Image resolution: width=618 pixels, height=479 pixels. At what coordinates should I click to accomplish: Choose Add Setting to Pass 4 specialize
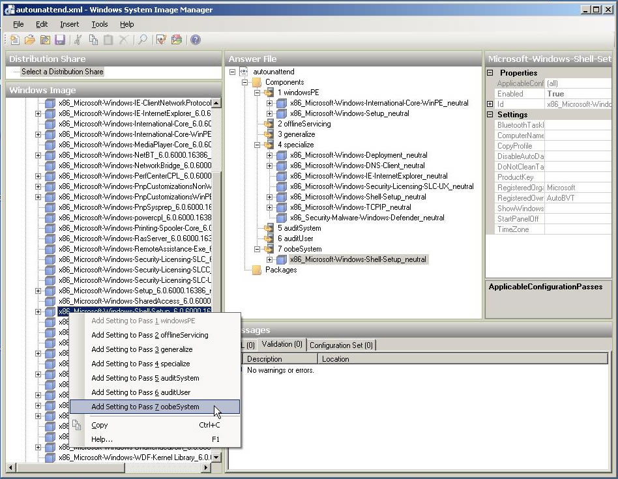(x=141, y=364)
